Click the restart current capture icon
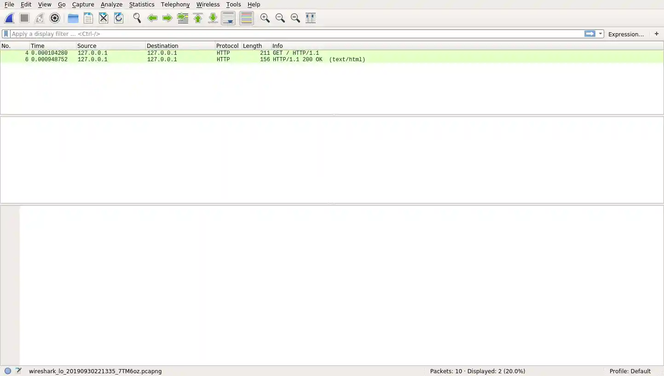 tap(39, 18)
